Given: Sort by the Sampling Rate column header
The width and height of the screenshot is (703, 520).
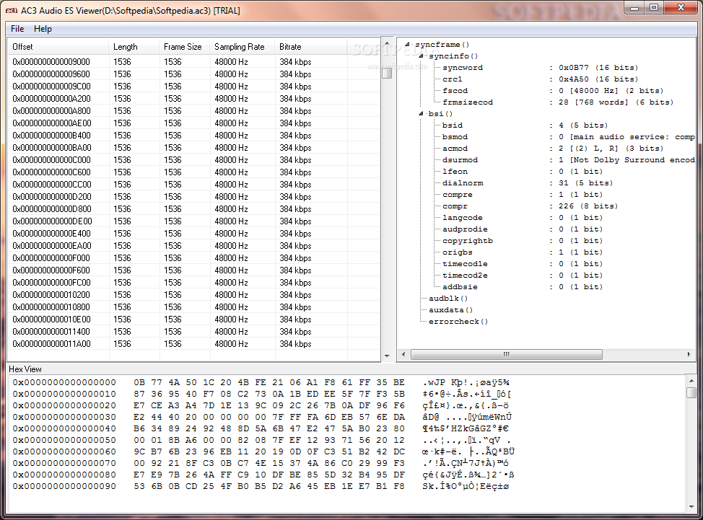Looking at the screenshot, I should [242, 47].
